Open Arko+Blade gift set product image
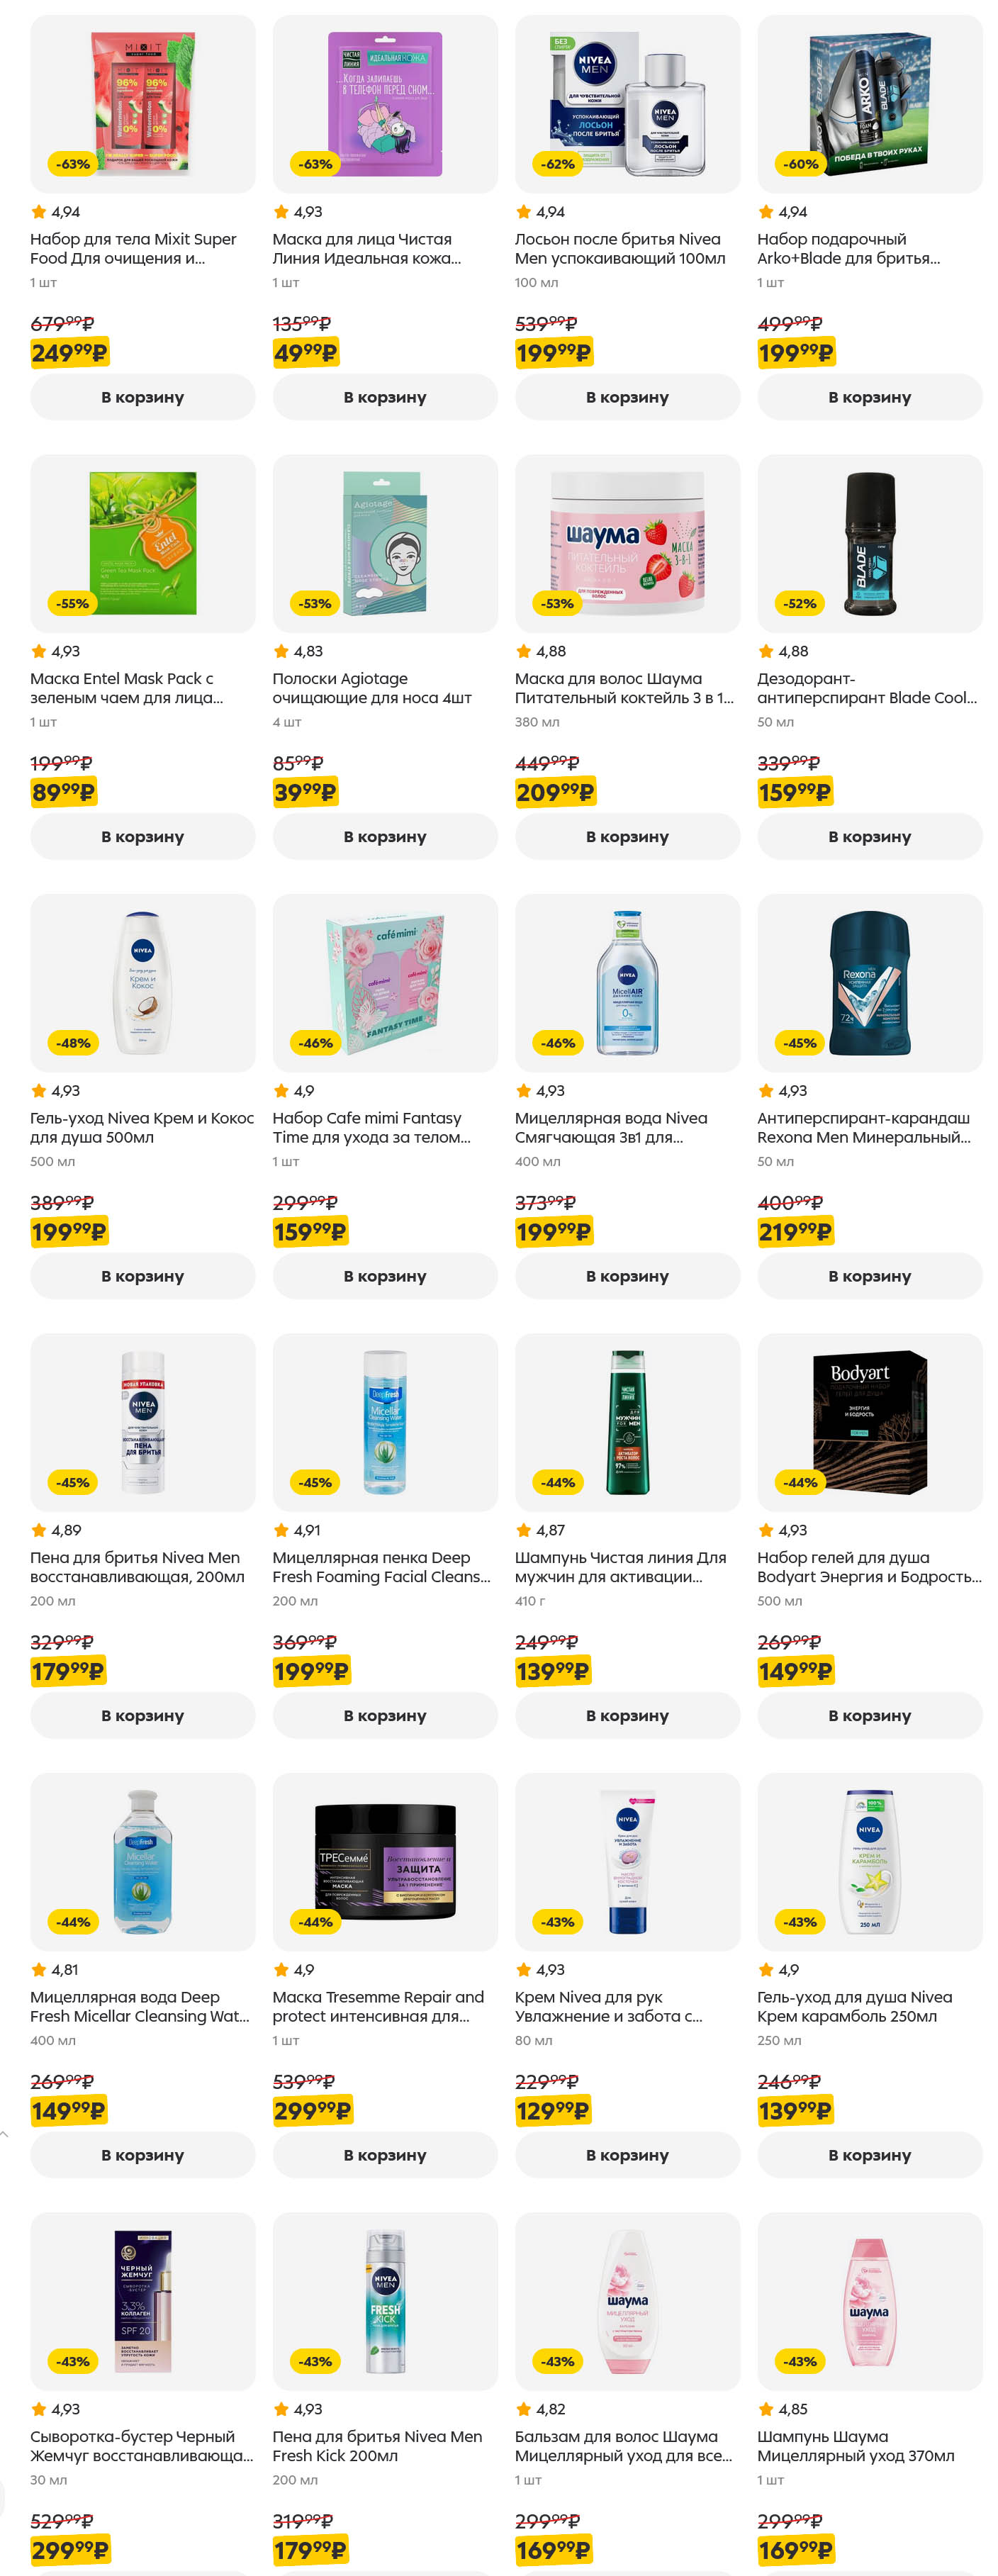Viewport: 998px width, 2576px height. [x=869, y=104]
